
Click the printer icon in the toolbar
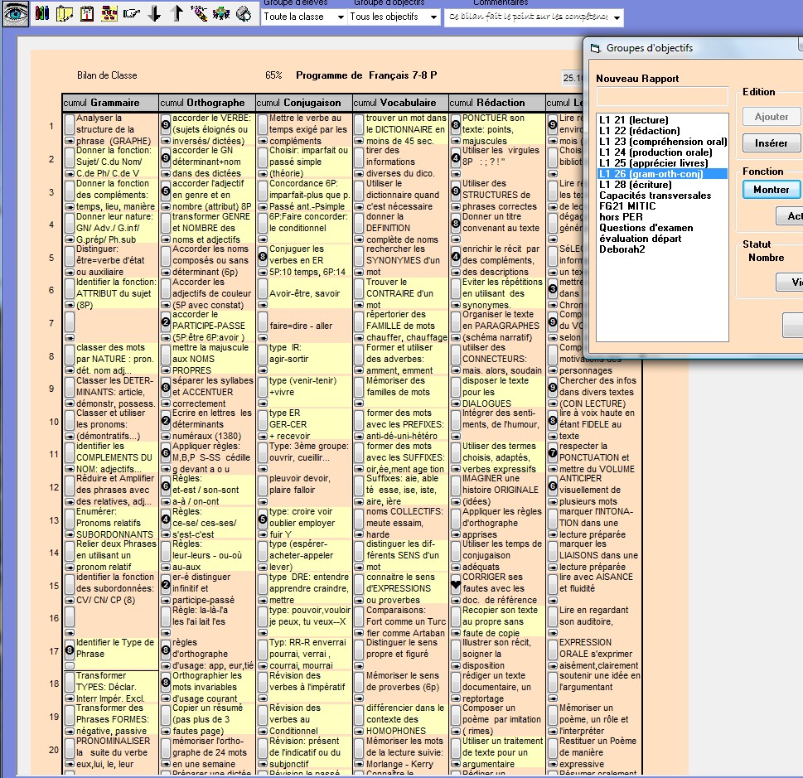[x=244, y=13]
